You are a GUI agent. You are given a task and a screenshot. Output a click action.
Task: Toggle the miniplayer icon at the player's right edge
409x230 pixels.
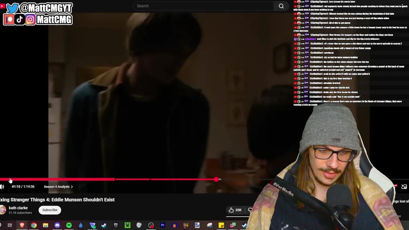(x=404, y=187)
